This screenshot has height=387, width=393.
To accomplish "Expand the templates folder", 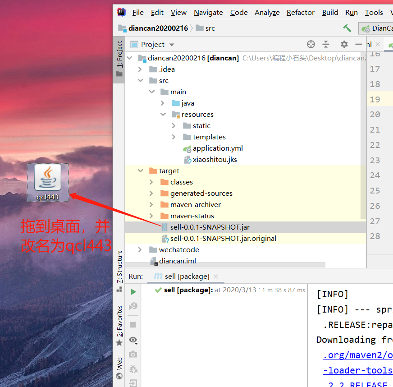I will click(x=174, y=137).
